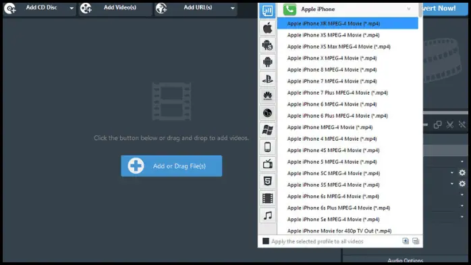Select the Samsung Android category icon
471x265 pixels.
(267, 45)
